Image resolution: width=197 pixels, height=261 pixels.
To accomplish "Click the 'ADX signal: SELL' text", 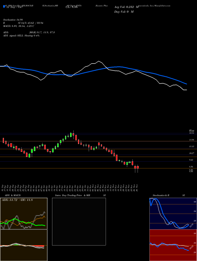I will (x=13, y=36).
